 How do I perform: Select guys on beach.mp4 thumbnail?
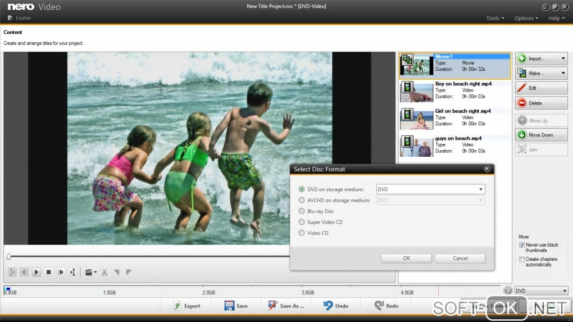[417, 146]
